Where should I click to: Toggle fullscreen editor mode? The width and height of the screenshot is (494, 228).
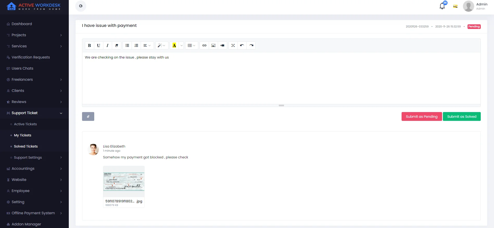coord(233,46)
